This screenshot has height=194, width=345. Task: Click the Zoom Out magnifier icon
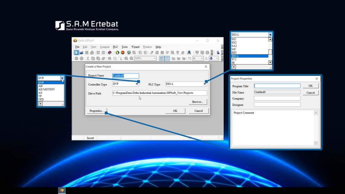click(x=131, y=59)
